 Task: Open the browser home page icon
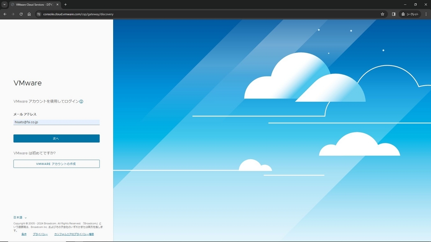[29, 14]
